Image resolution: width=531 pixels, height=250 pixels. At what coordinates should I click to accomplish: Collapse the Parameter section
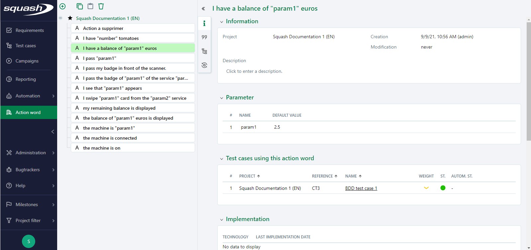[222, 98]
